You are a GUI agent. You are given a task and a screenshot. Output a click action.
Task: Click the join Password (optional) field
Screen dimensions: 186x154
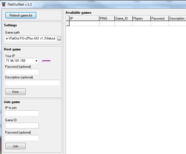click(x=22, y=138)
